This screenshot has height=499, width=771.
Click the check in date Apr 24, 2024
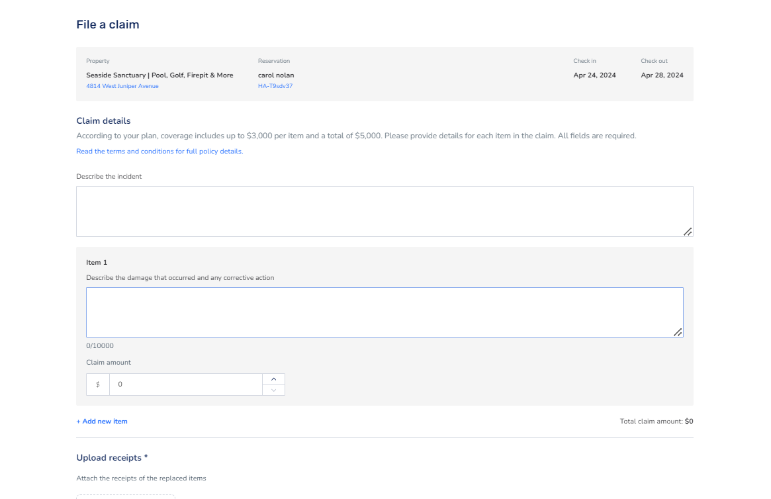click(594, 75)
